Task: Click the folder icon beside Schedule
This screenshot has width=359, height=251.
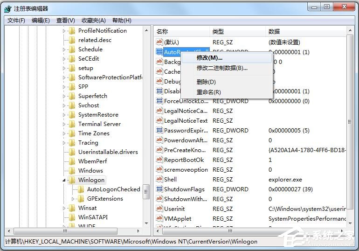Action: [x=72, y=49]
